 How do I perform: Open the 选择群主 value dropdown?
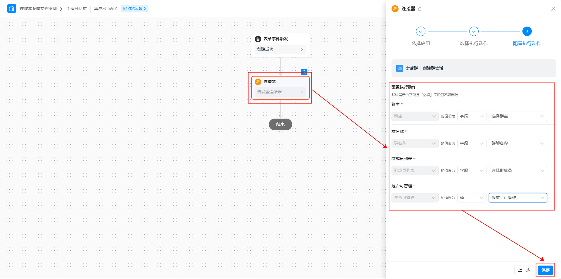tap(518, 116)
